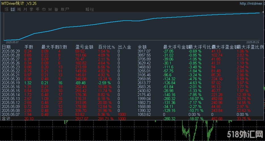The image size is (265, 141).
Task: Click the 291.71 % total percentage
Action: (106, 119)
